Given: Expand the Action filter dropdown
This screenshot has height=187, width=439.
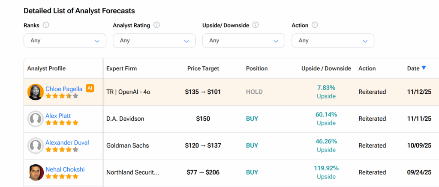Looking at the screenshot, I should click(333, 41).
